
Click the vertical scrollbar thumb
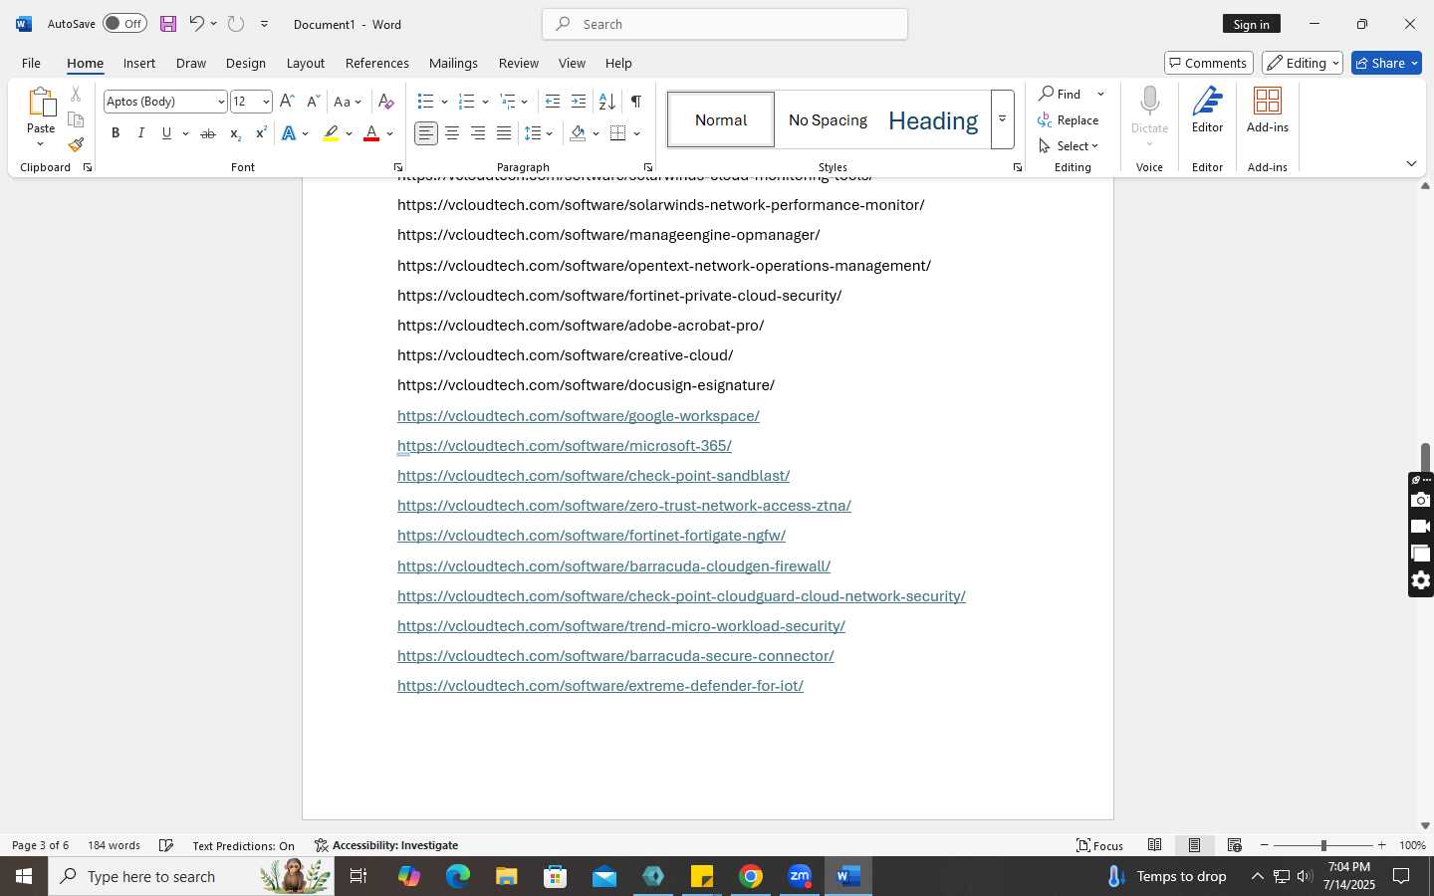[x=1425, y=458]
